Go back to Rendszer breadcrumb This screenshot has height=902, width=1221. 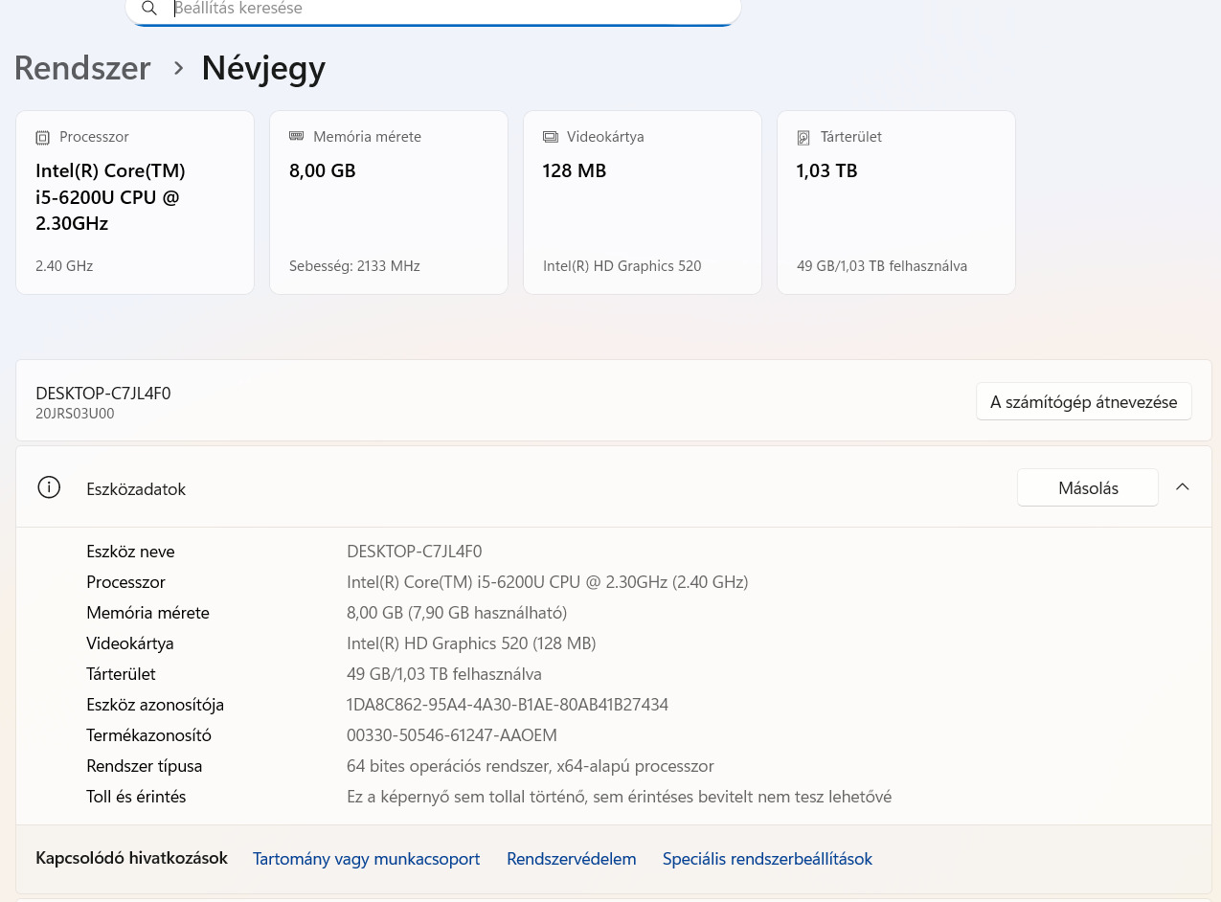point(82,68)
